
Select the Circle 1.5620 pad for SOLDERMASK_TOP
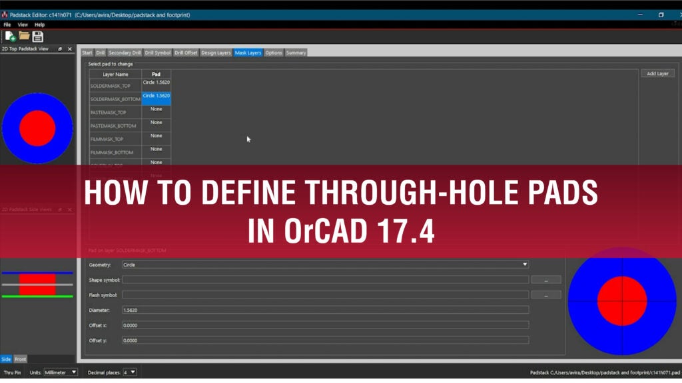coord(156,82)
